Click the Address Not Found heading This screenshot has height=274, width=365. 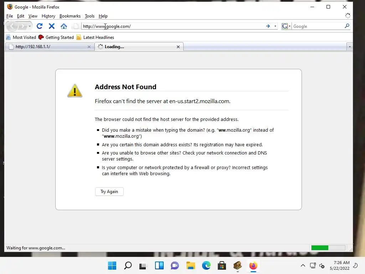[125, 87]
